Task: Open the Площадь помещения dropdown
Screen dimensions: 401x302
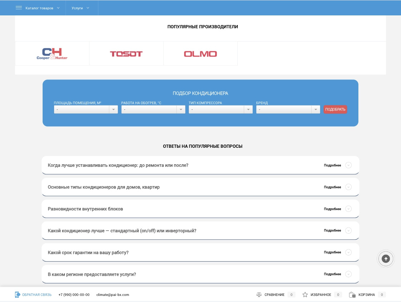Action: [x=86, y=109]
